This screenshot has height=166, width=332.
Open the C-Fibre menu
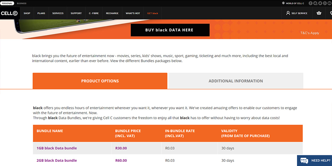pos(94,13)
